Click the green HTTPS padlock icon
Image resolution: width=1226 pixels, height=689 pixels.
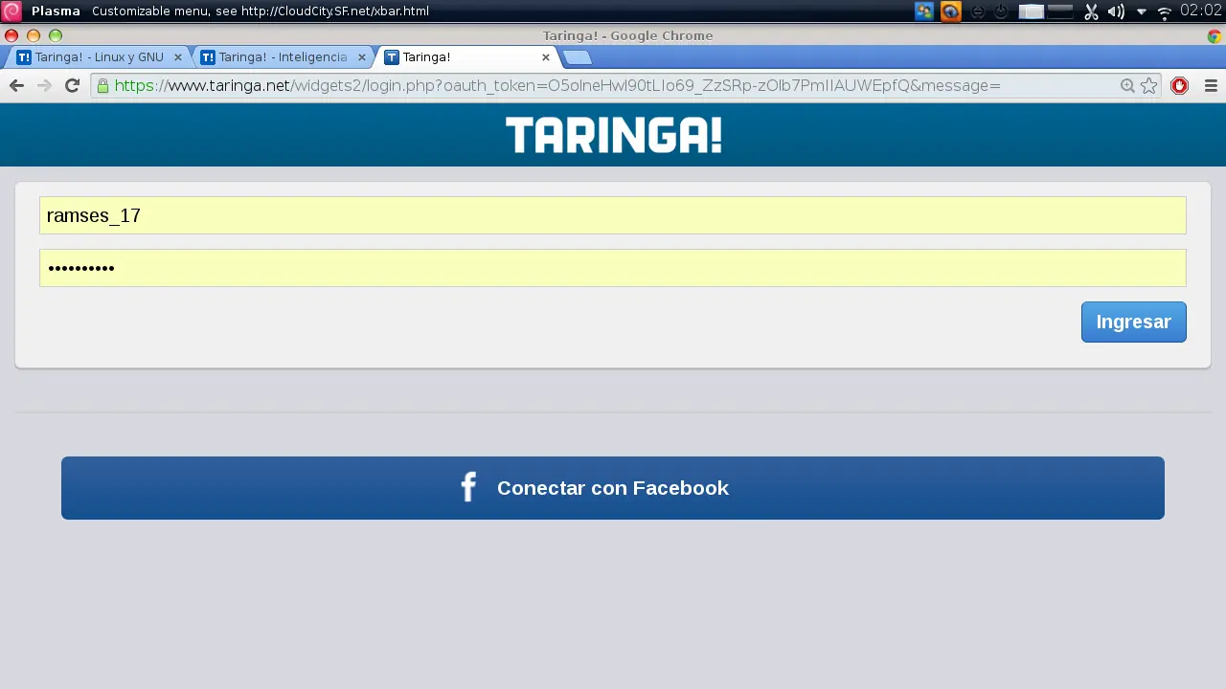pyautogui.click(x=102, y=86)
